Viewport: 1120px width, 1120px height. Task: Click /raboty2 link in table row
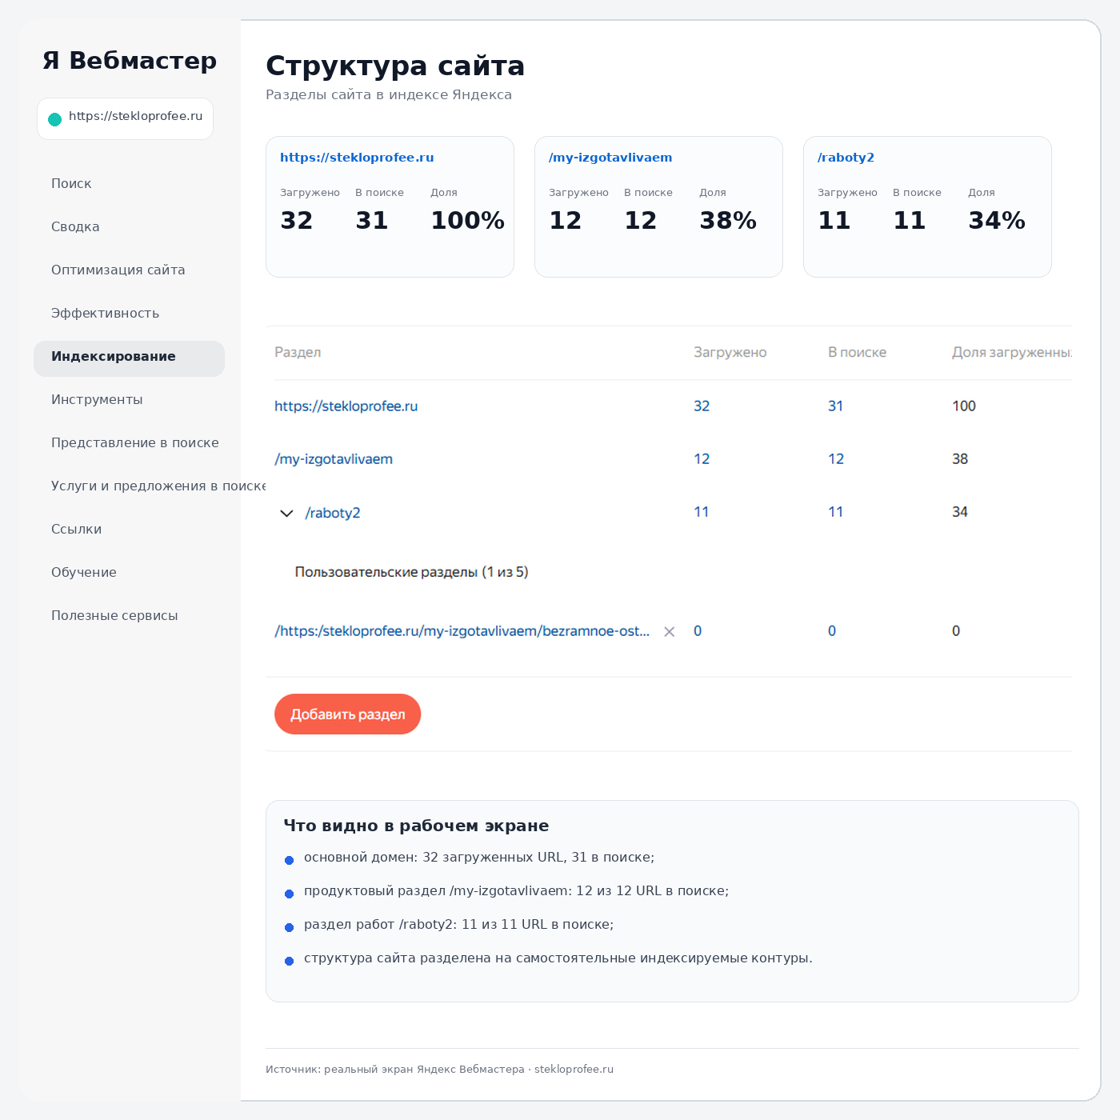coord(333,513)
